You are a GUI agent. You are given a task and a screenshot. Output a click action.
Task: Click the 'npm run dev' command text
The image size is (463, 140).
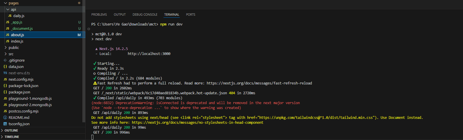[171, 24]
